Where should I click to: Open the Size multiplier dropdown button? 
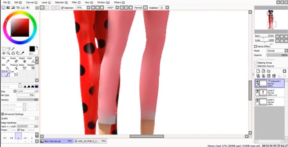click(15, 91)
